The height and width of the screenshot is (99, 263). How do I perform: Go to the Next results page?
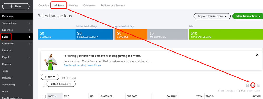(x=250, y=91)
